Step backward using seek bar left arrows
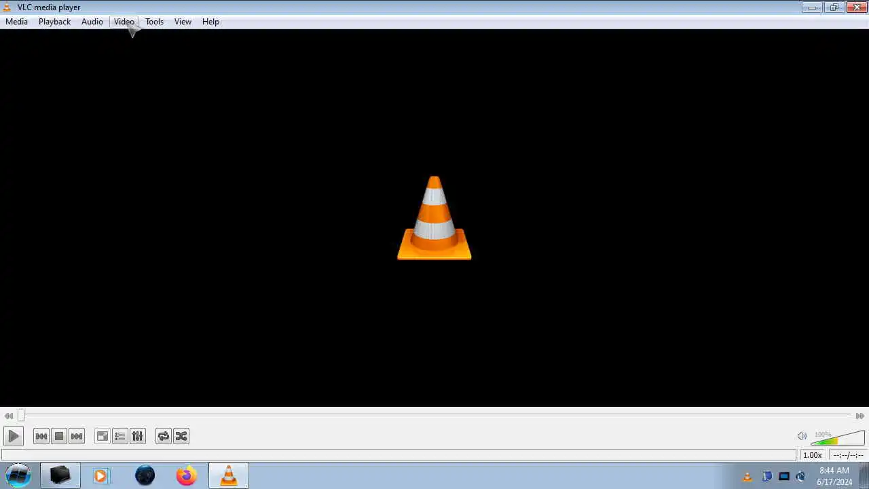Viewport: 869px width, 489px height. (x=8, y=416)
